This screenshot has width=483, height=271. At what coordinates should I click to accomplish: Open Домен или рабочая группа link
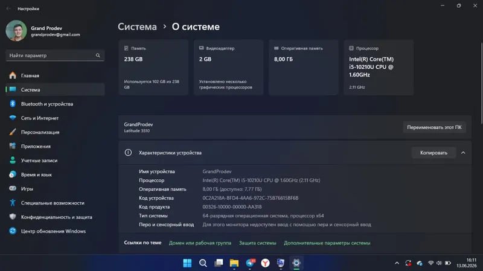[200, 243]
